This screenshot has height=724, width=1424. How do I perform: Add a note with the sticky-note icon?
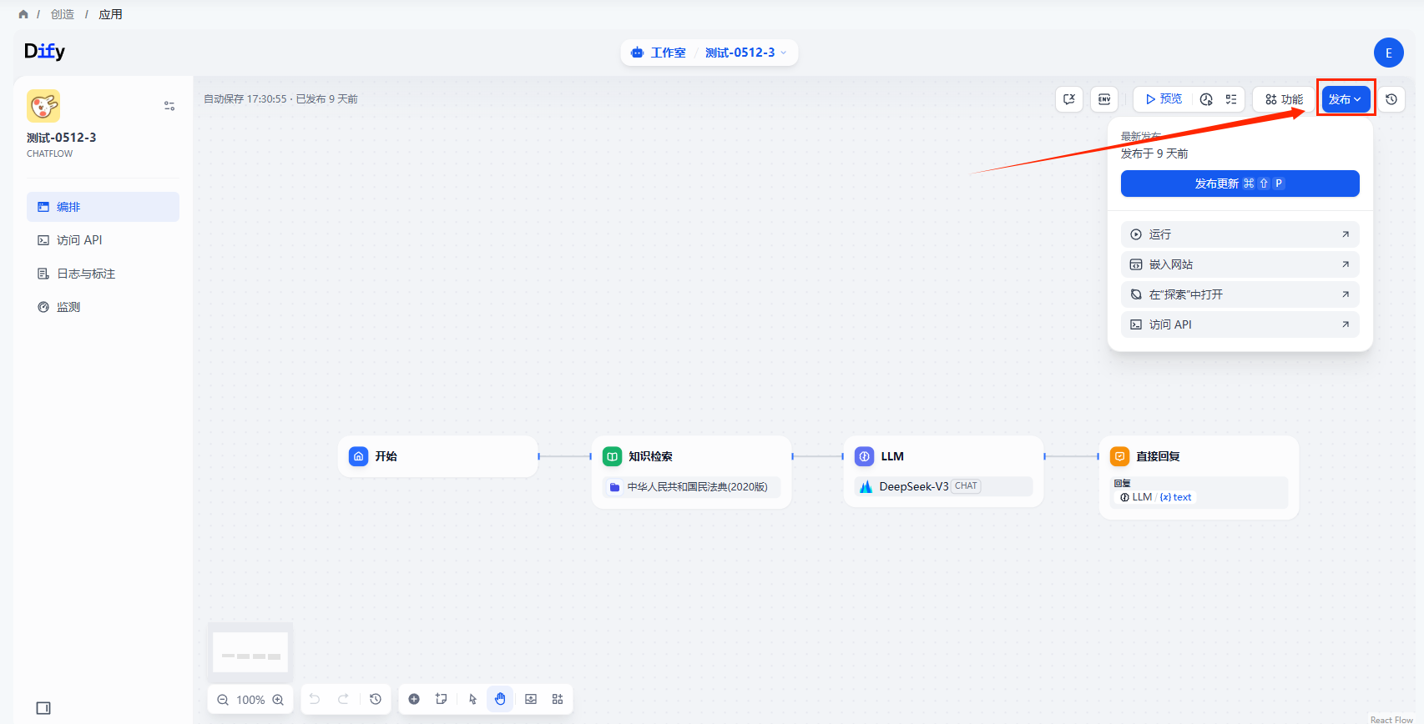442,699
